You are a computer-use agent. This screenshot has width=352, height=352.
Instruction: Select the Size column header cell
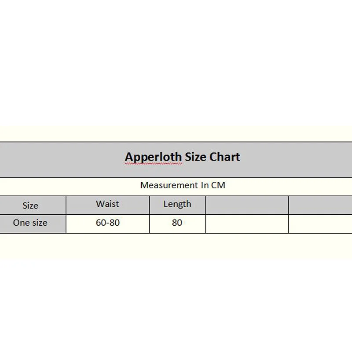pos(31,205)
